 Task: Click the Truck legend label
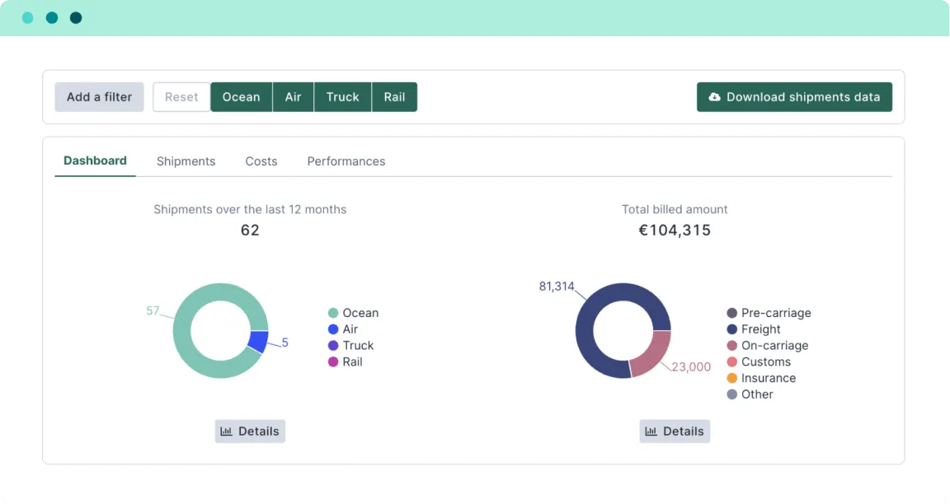pos(358,346)
